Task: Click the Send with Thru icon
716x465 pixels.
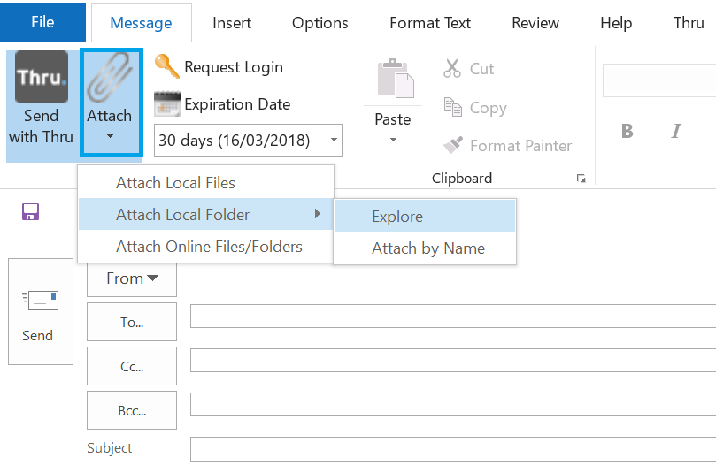Action: pyautogui.click(x=41, y=77)
